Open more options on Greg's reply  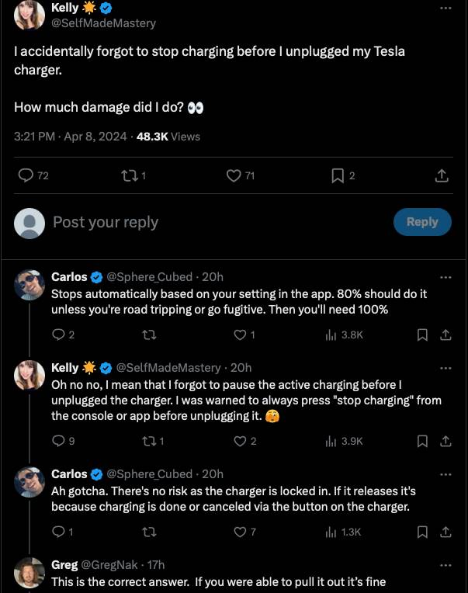(x=445, y=564)
